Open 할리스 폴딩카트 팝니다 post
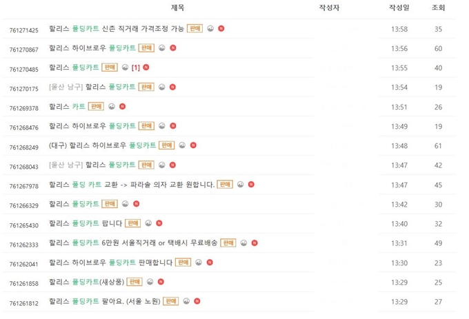 [x=86, y=223]
